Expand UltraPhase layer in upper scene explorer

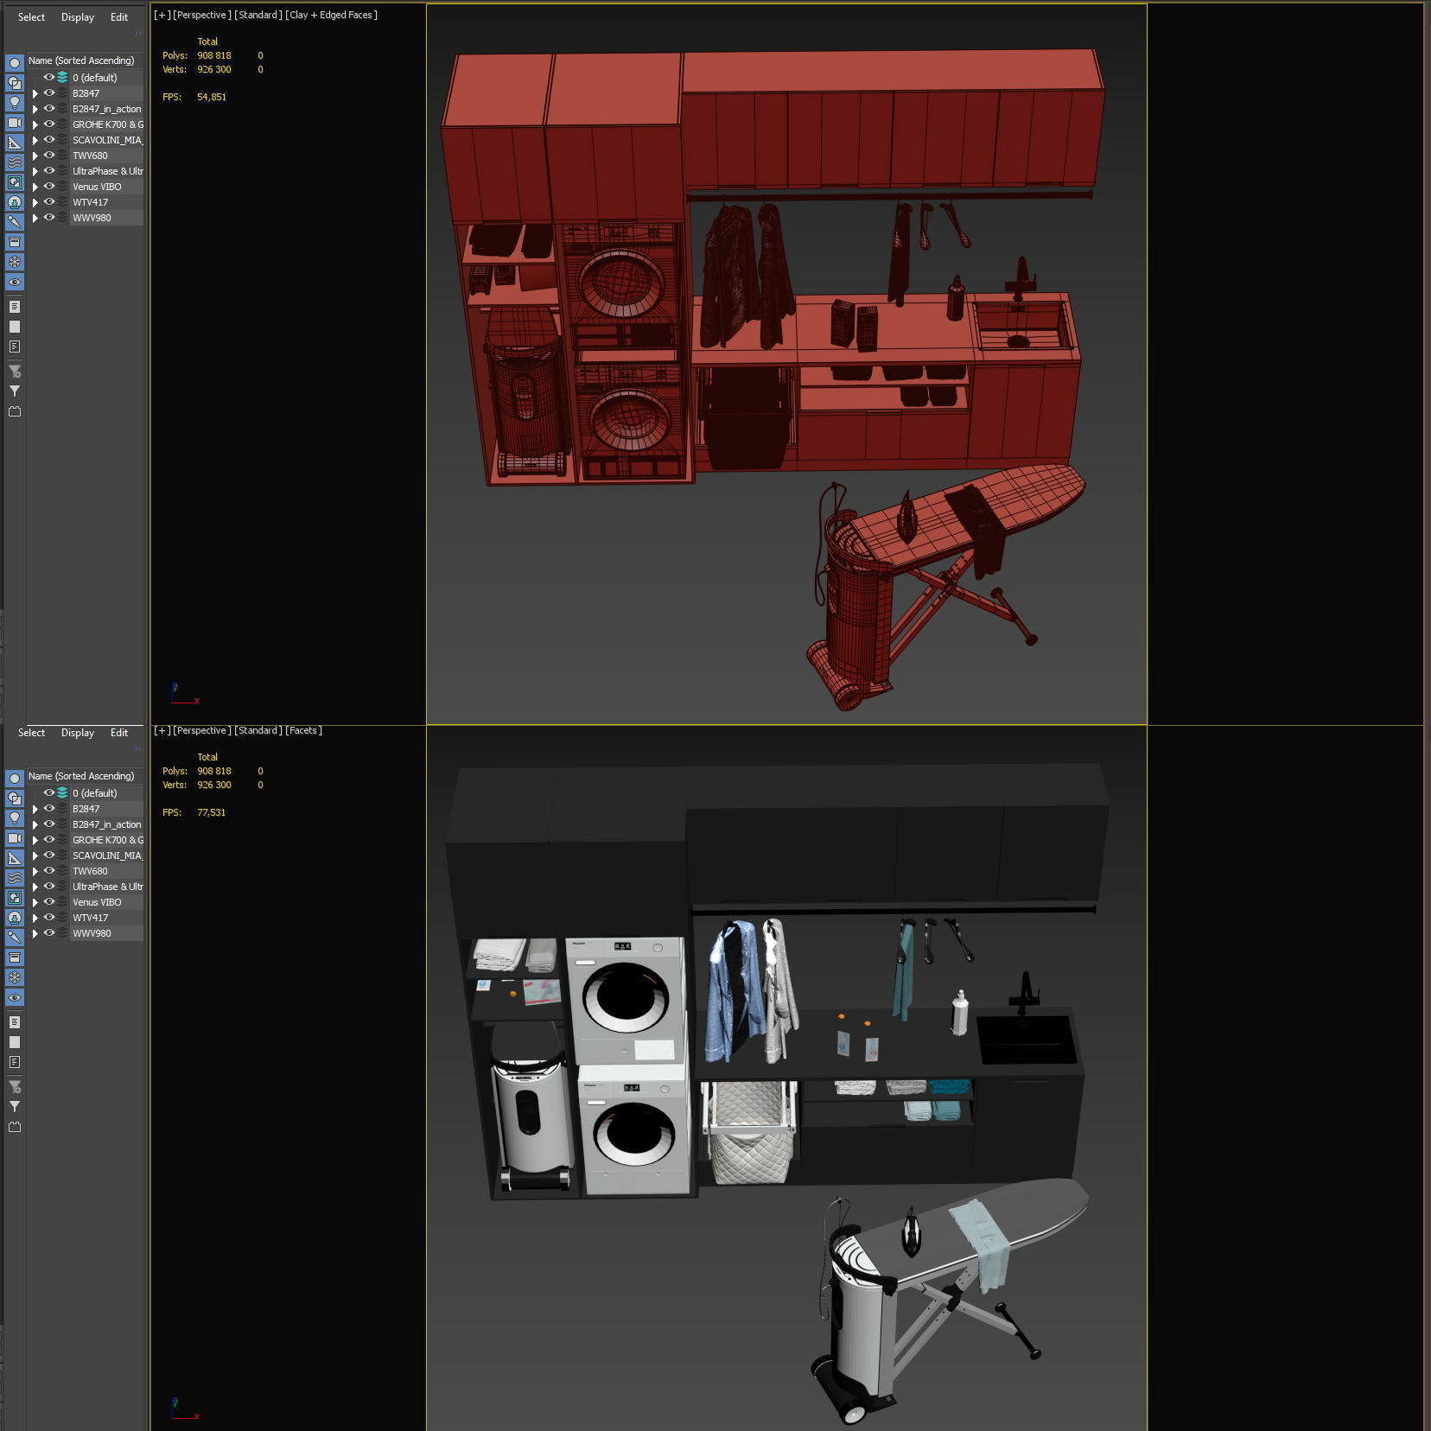(x=35, y=171)
